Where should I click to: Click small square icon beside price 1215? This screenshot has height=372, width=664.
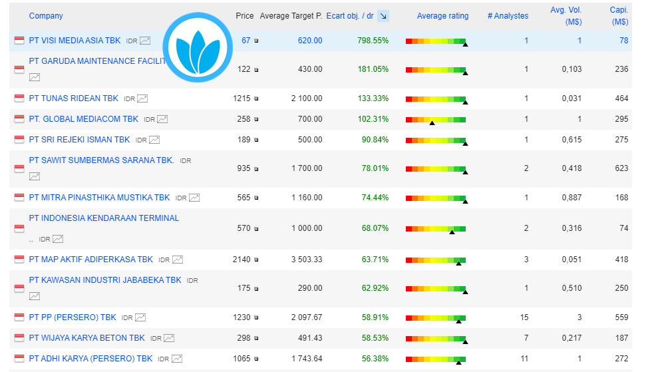point(256,99)
